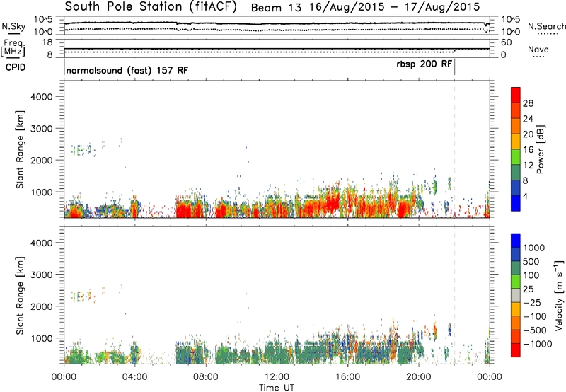
Task: Click the blue top segment of Velocity colorbar
Action: [x=516, y=241]
